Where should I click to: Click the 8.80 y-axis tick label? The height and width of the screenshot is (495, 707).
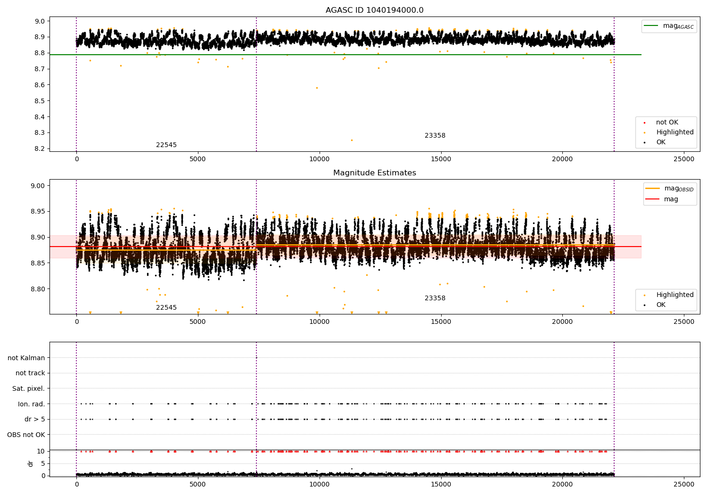point(38,289)
